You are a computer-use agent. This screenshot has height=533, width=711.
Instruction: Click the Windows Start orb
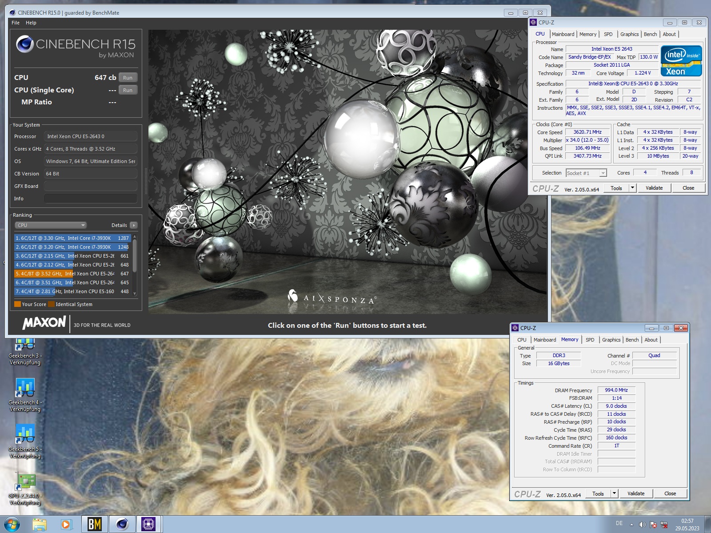point(12,525)
